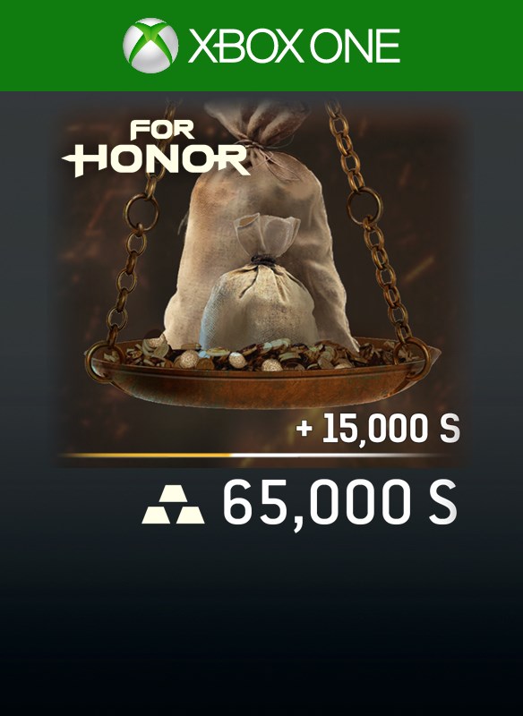Image resolution: width=523 pixels, height=716 pixels.
Task: Click the green Xbox One header banner
Action: (261, 46)
